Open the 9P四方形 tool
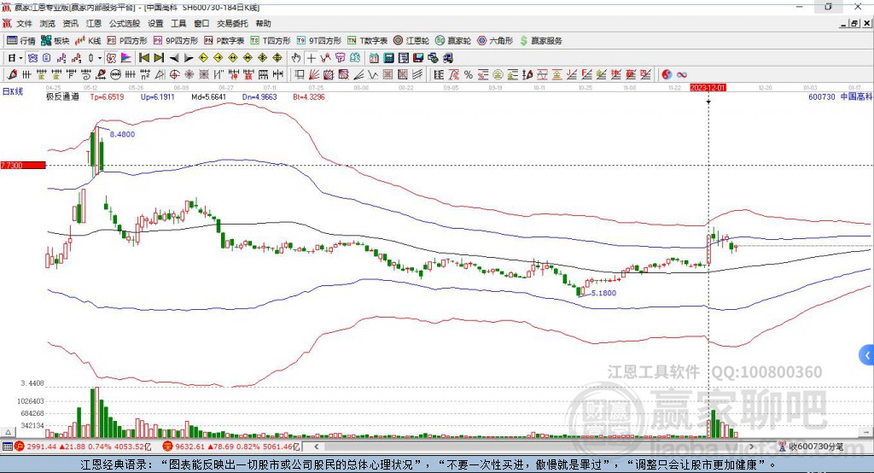The image size is (874, 473). (x=176, y=41)
